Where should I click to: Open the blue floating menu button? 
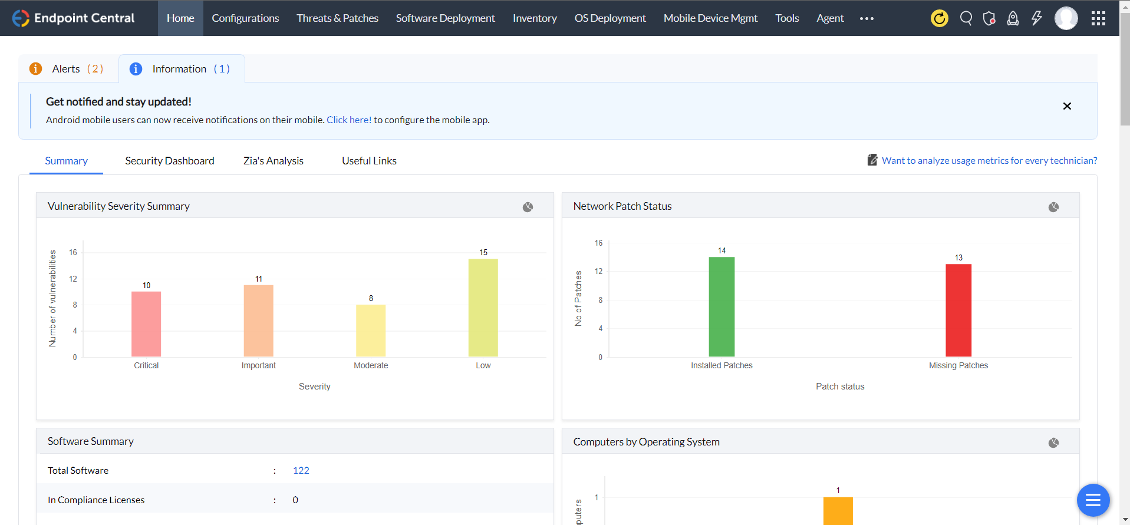1093,500
